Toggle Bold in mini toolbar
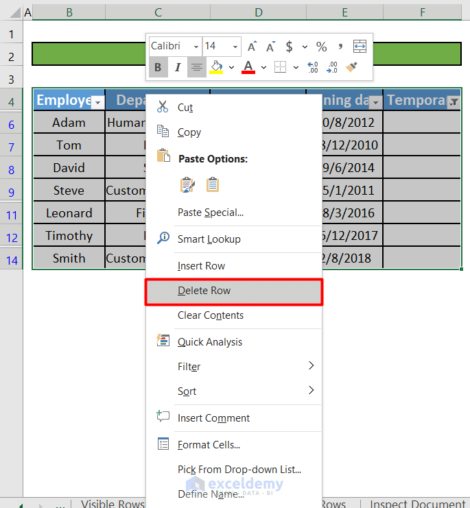Image resolution: width=470 pixels, height=508 pixels. tap(158, 67)
